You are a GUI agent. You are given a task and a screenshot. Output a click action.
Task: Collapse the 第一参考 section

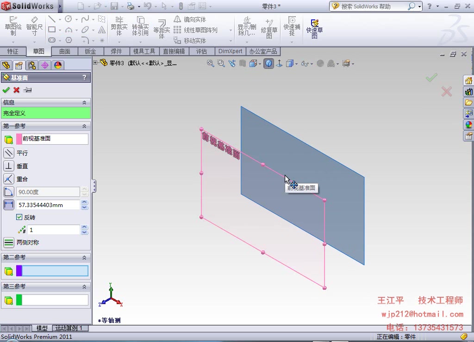pos(84,126)
